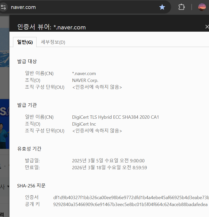
Task: Click 발급 기관 조직 구성 단위(OU) value
Action: point(97,131)
